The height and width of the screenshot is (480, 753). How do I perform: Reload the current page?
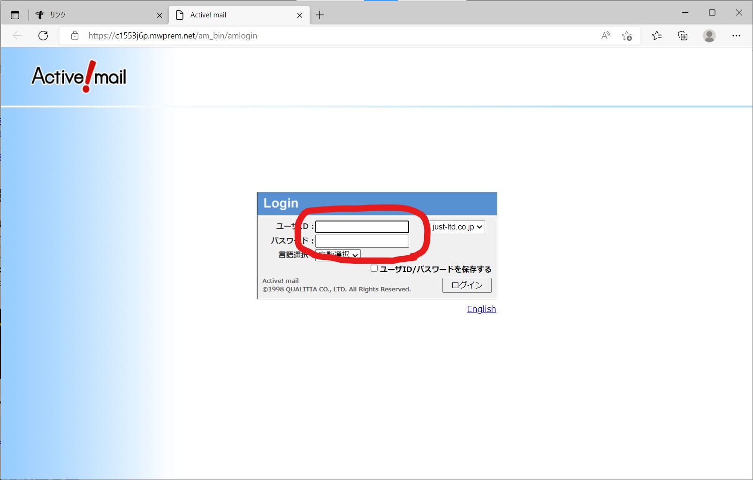tap(43, 36)
